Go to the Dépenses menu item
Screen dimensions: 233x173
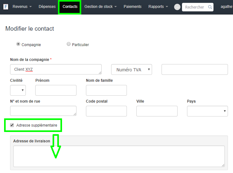(47, 7)
